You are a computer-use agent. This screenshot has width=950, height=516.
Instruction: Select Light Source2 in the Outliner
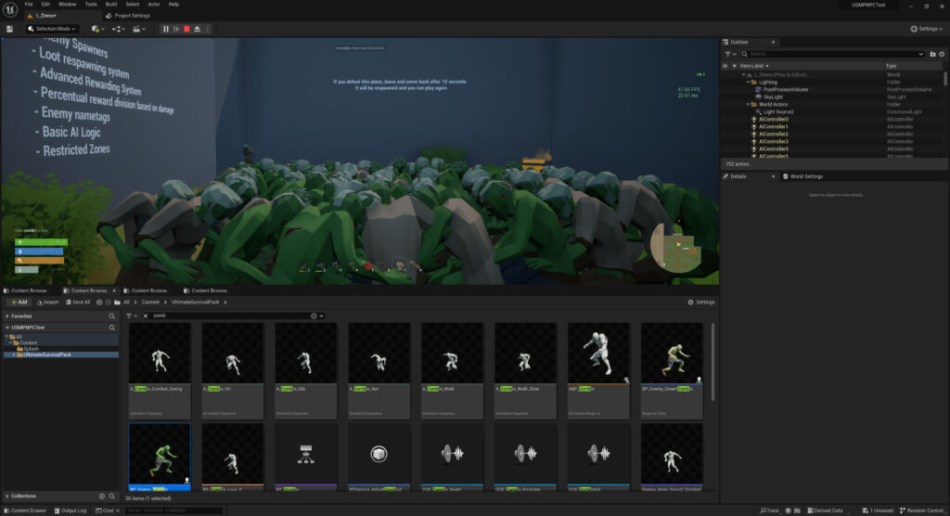click(x=778, y=111)
